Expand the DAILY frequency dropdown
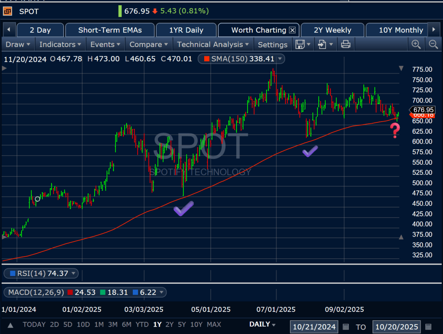443x334 pixels. pos(262,324)
